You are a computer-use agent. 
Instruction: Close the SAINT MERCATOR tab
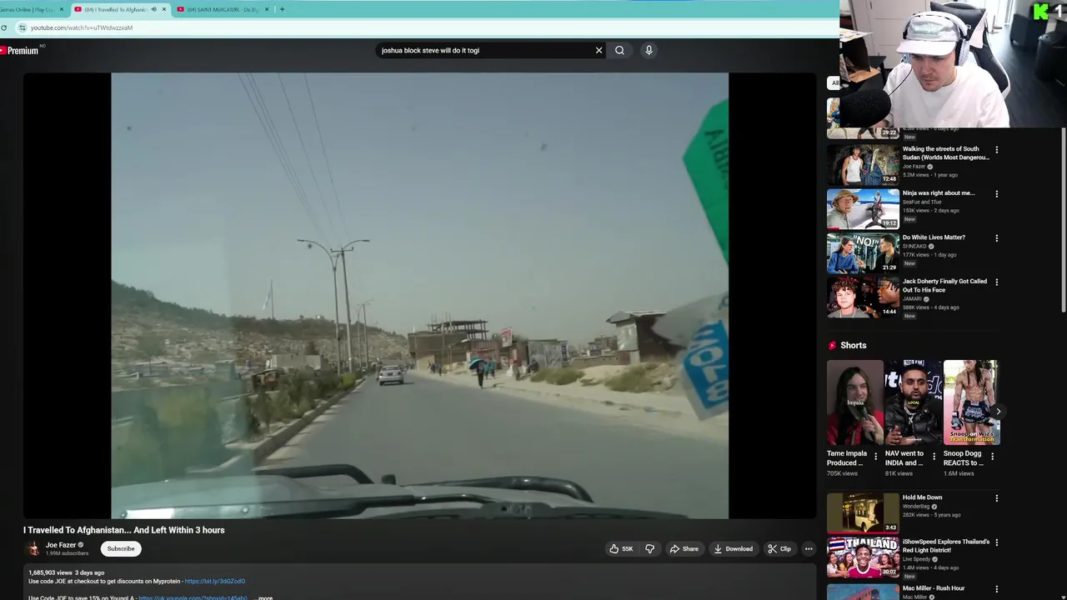[x=267, y=9]
